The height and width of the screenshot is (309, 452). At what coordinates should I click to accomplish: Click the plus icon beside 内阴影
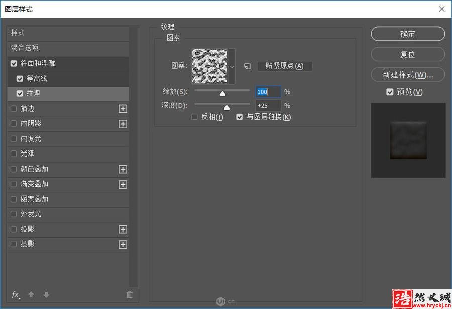[x=123, y=124]
